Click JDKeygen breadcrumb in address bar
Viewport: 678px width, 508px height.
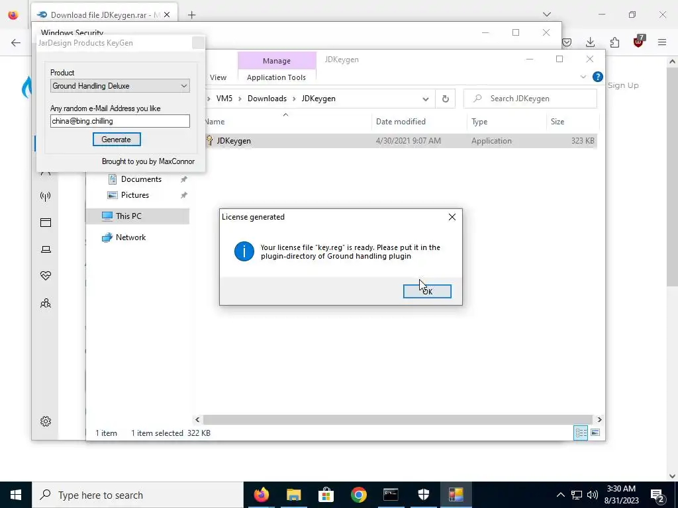click(x=318, y=99)
